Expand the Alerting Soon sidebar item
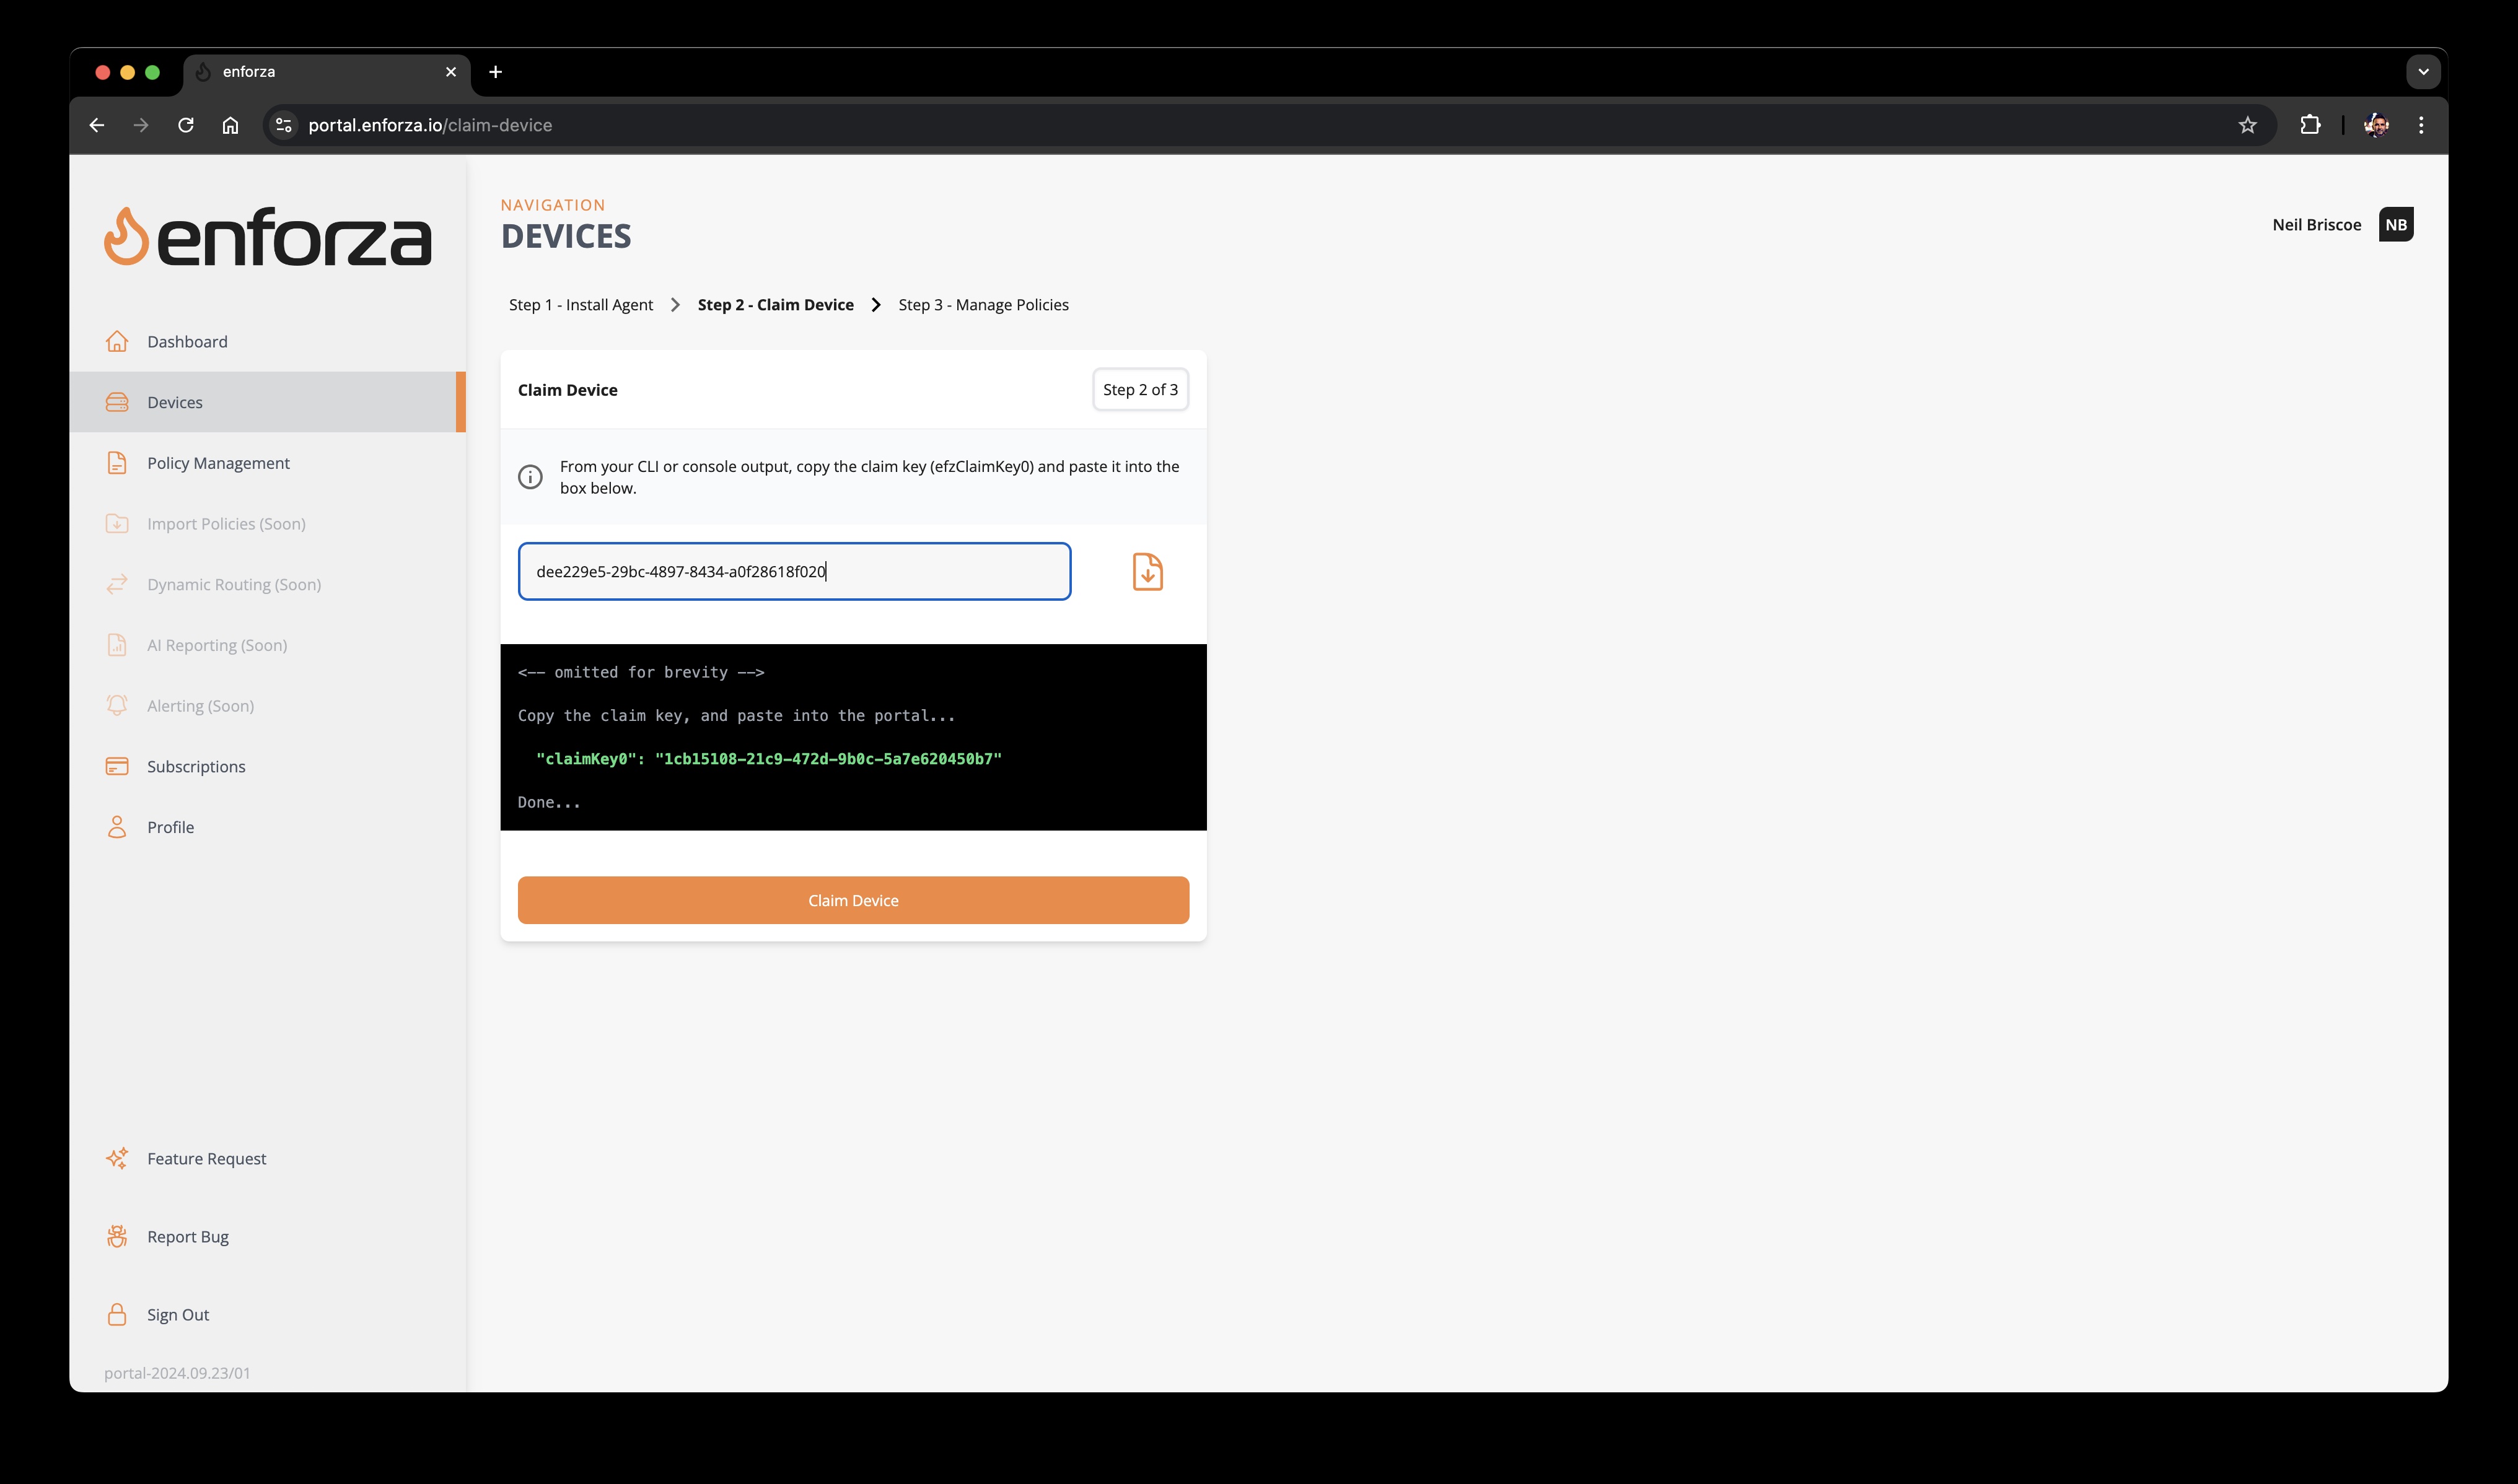2518x1484 pixels. [200, 705]
